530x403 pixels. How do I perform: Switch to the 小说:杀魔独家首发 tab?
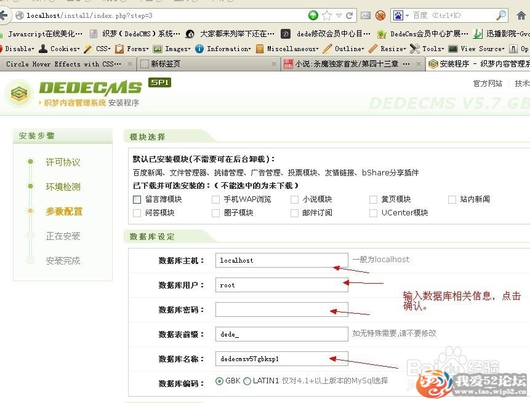[352, 64]
